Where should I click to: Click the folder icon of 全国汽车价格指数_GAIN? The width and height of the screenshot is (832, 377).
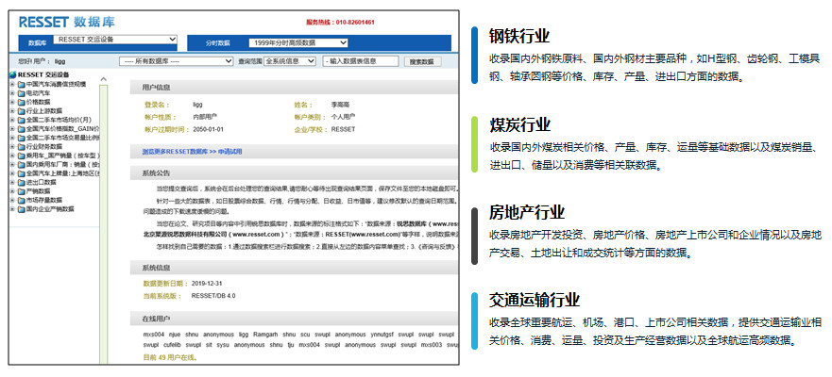[x=21, y=129]
